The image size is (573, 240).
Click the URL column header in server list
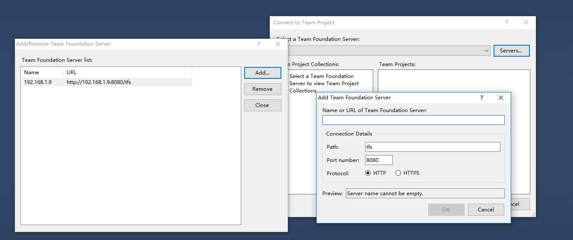[x=128, y=72]
